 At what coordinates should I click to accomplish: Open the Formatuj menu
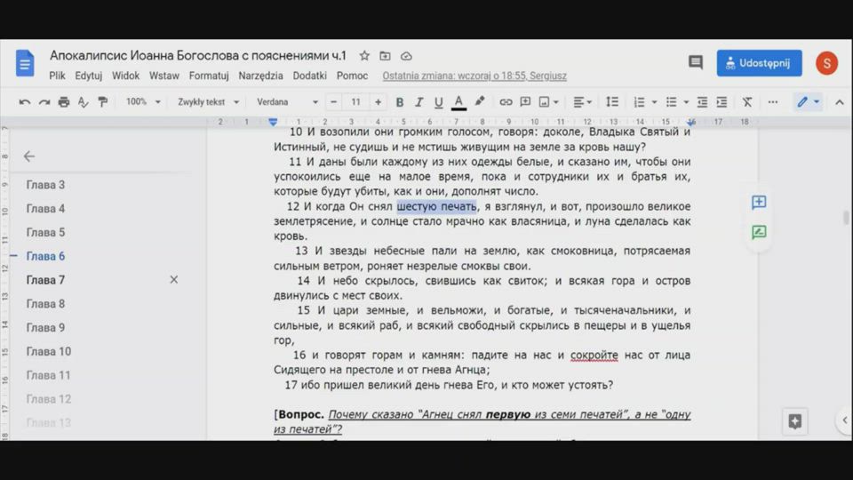pyautogui.click(x=209, y=76)
